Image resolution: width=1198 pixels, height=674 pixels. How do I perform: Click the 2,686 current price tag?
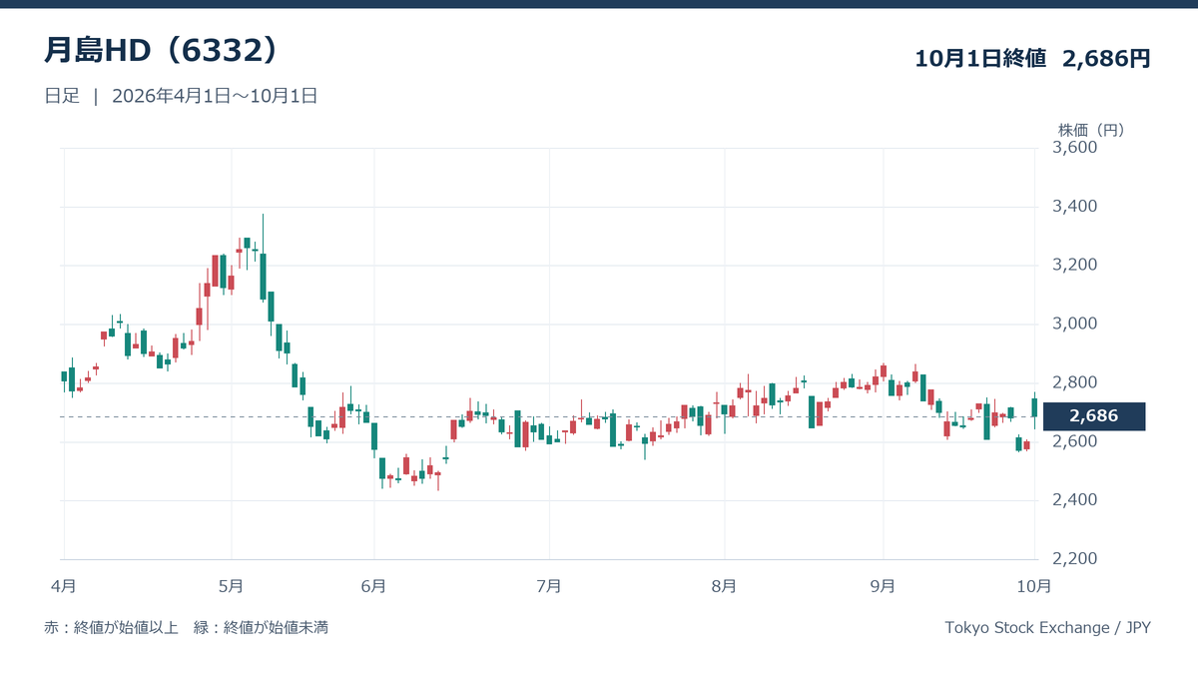[1094, 416]
